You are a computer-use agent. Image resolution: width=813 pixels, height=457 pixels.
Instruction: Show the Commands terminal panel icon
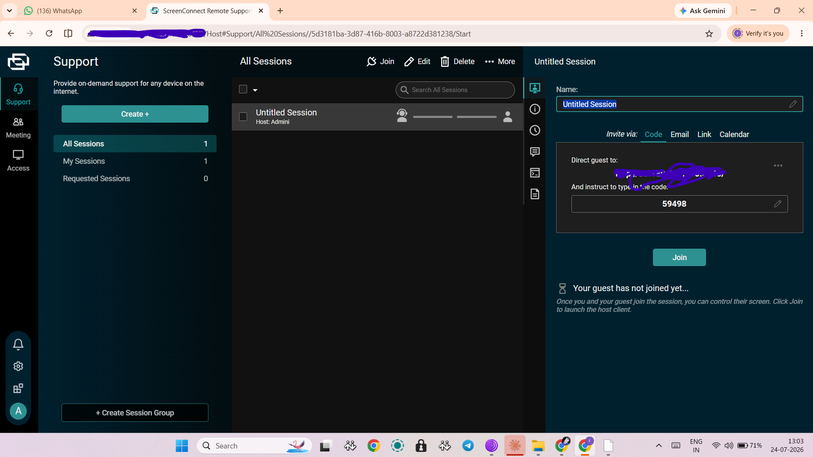coord(535,173)
